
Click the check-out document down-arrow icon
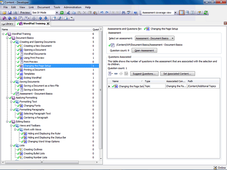tap(66, 18)
